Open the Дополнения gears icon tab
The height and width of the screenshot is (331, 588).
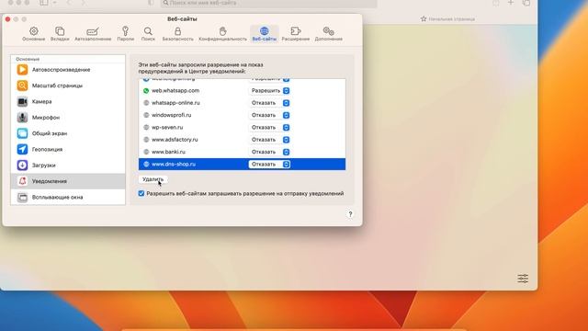[329, 34]
